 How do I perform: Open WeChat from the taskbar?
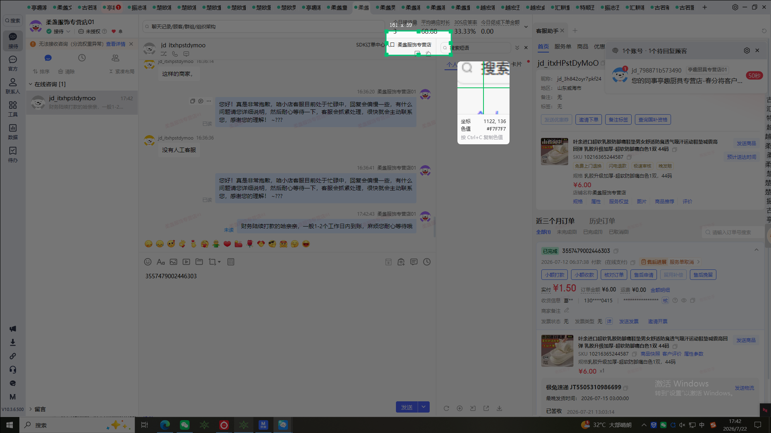pyautogui.click(x=185, y=425)
